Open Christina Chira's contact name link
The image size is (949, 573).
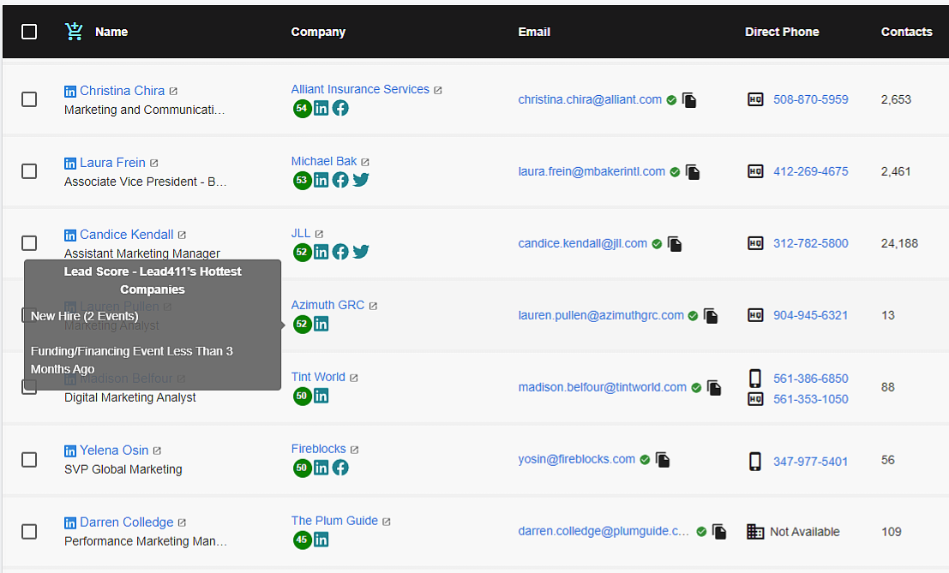click(123, 91)
